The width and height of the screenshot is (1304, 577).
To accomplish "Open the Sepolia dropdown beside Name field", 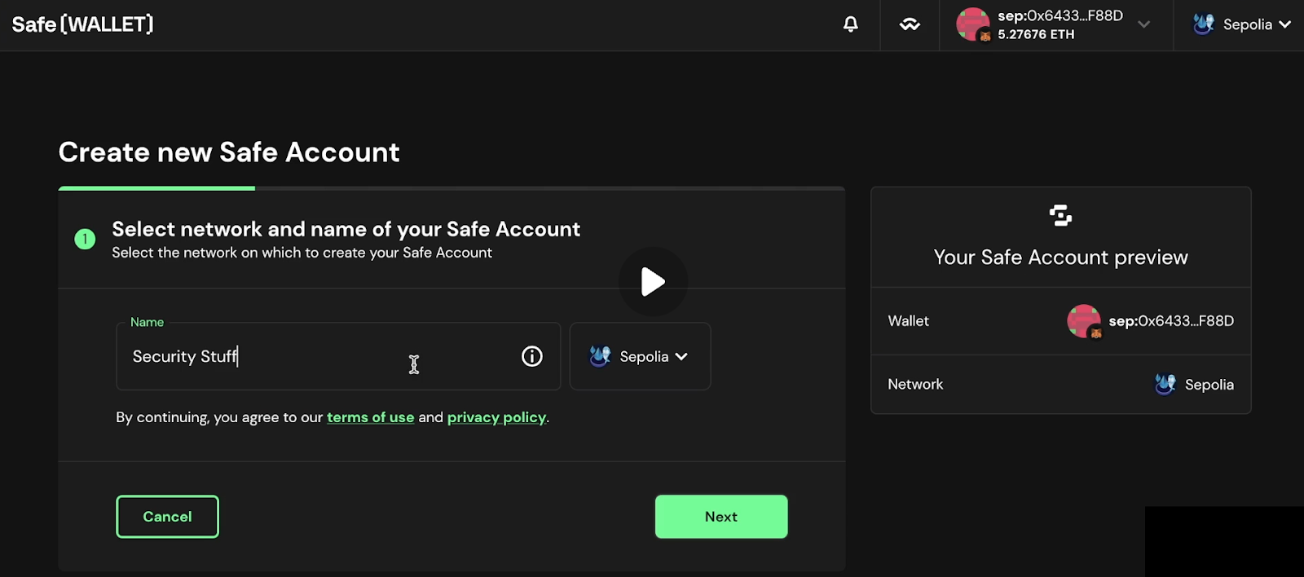I will [640, 356].
